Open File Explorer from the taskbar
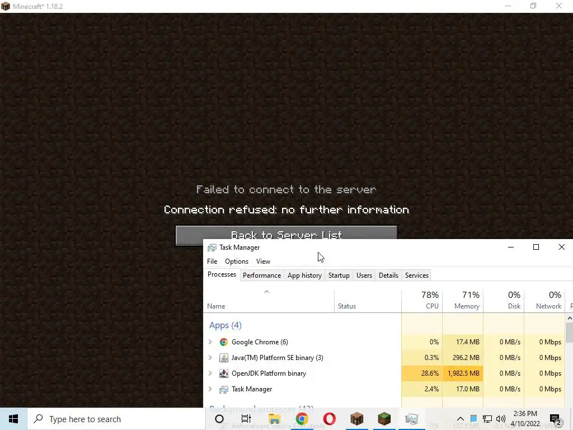The width and height of the screenshot is (573, 430). pyautogui.click(x=274, y=419)
